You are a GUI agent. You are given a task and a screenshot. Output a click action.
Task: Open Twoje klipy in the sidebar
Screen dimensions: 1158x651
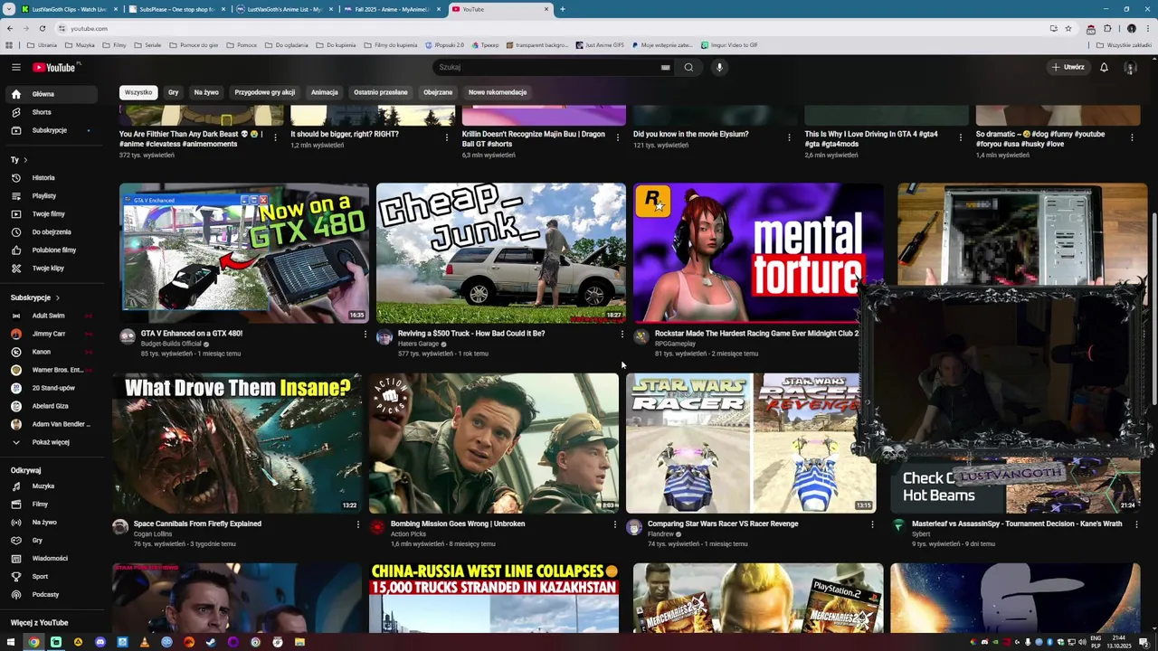(53, 269)
